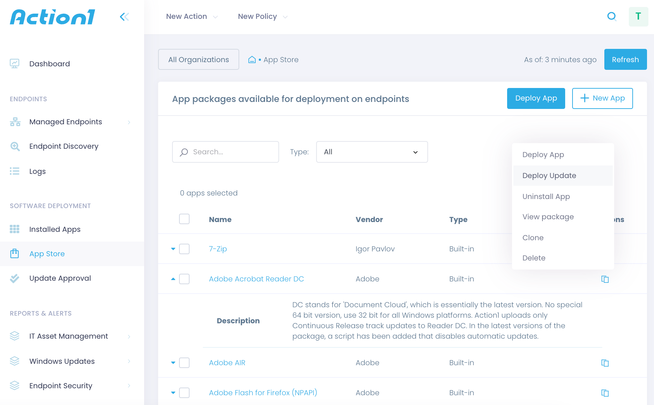Click the '0 apps selected' text
654x405 pixels.
click(x=209, y=193)
